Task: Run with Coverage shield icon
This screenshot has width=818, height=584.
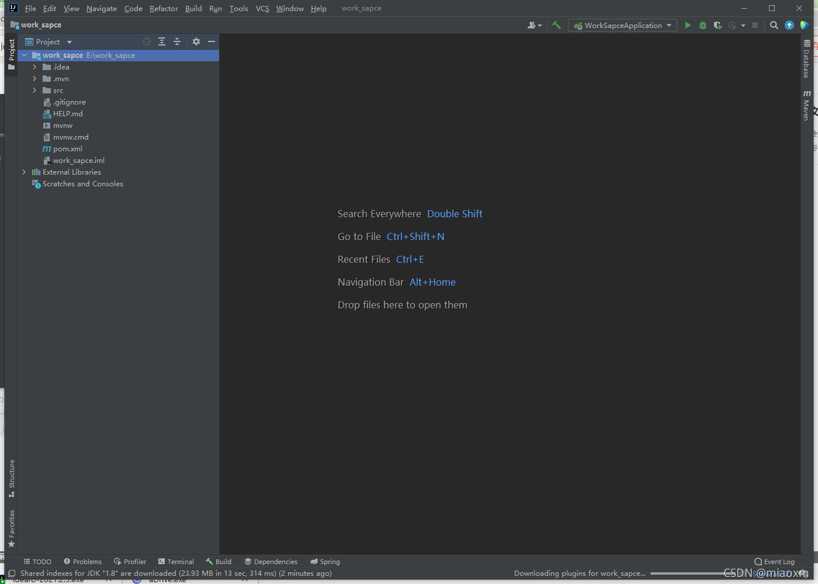Action: point(718,25)
